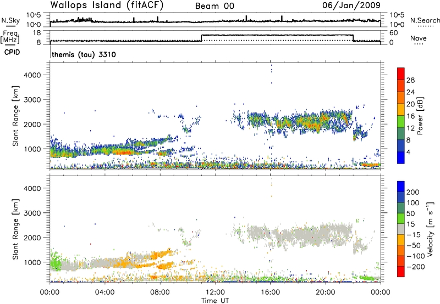Click the "Freq. [MHz]" axis label
The image size is (440, 304).
[10, 37]
